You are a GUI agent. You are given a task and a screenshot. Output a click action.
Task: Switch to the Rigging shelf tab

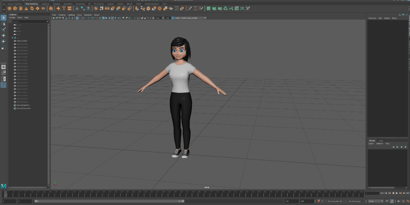[x=56, y=4]
